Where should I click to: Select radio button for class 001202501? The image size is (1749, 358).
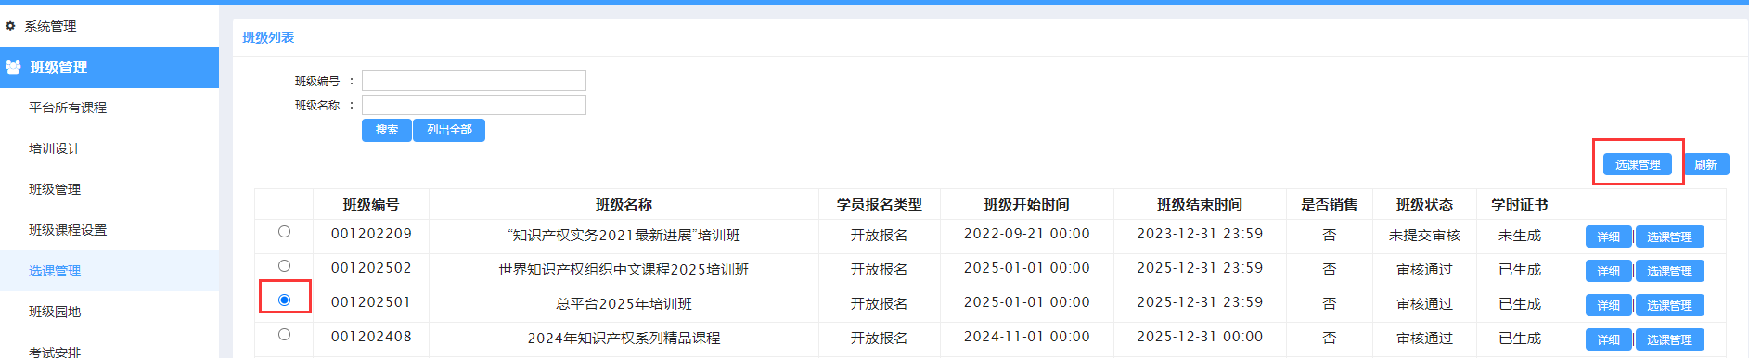[x=284, y=300]
